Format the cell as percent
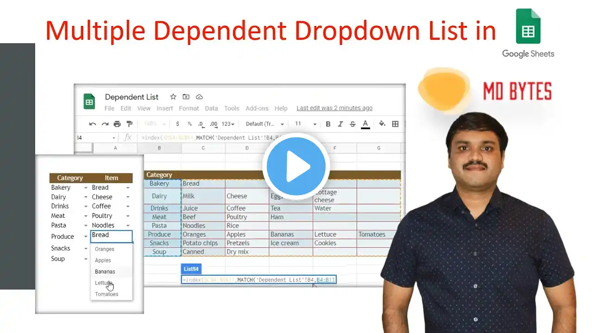The width and height of the screenshot is (592, 333). click(x=190, y=124)
